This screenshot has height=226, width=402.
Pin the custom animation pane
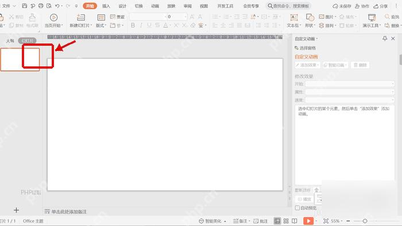tap(385, 38)
